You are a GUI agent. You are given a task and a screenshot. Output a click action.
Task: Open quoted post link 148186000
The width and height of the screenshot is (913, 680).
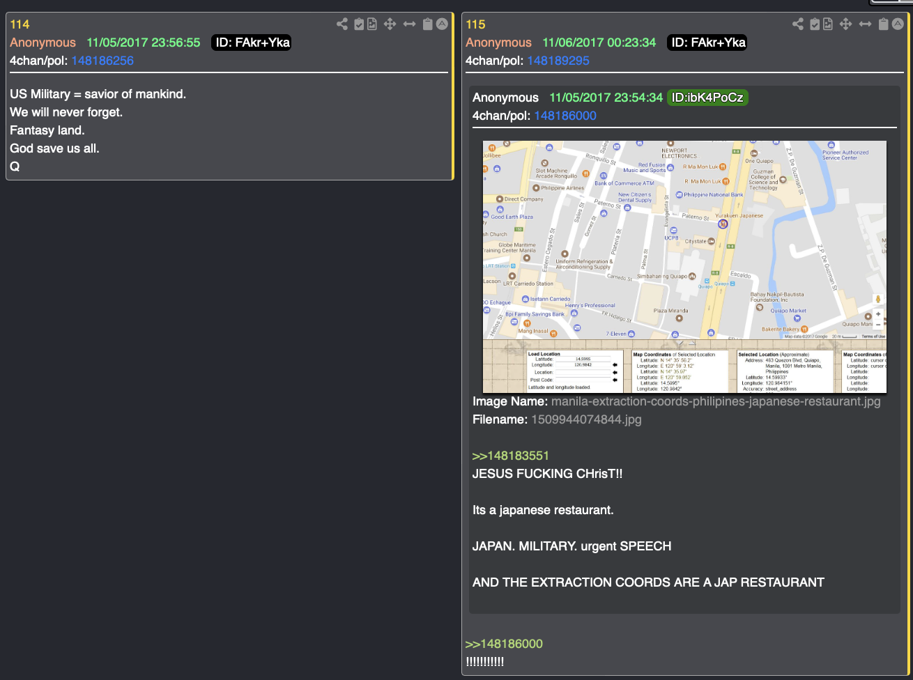pos(565,116)
